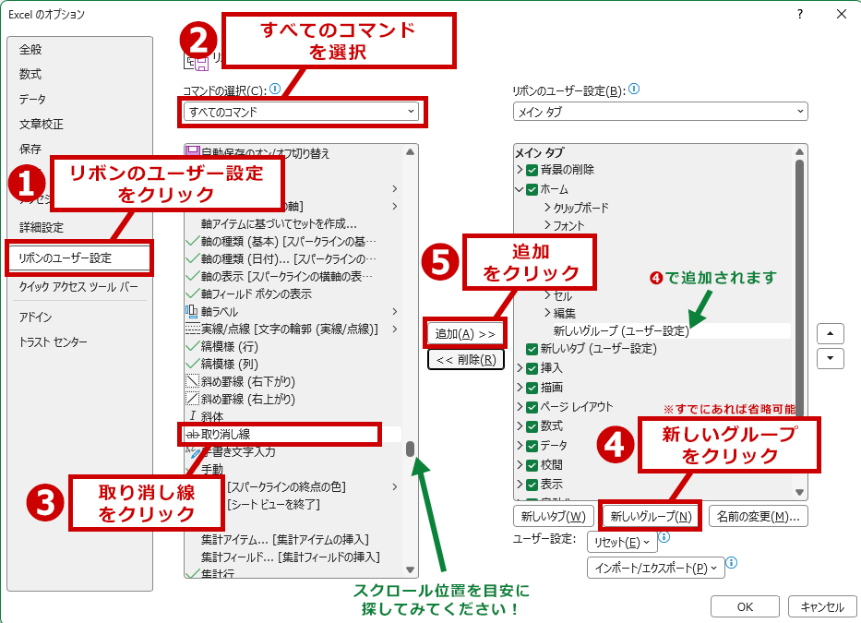The width and height of the screenshot is (861, 623).
Task: Click the OK button
Action: click(x=745, y=606)
